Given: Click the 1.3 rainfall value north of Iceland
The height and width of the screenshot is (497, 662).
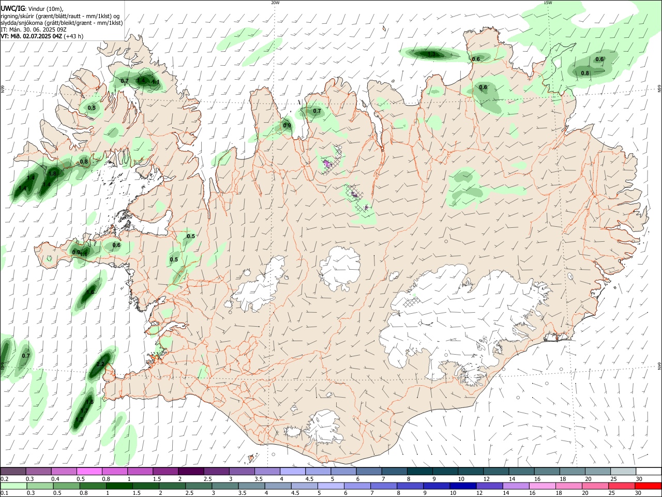Looking at the screenshot, I should coord(431,54).
